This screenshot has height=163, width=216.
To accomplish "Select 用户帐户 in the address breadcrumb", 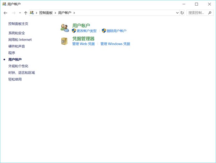I will 64,13.
